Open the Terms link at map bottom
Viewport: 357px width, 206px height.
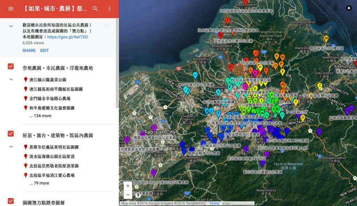point(214,203)
